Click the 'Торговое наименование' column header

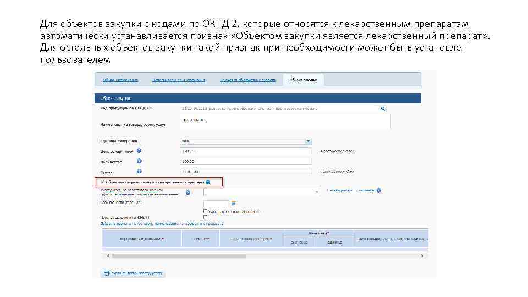[x=142, y=239]
